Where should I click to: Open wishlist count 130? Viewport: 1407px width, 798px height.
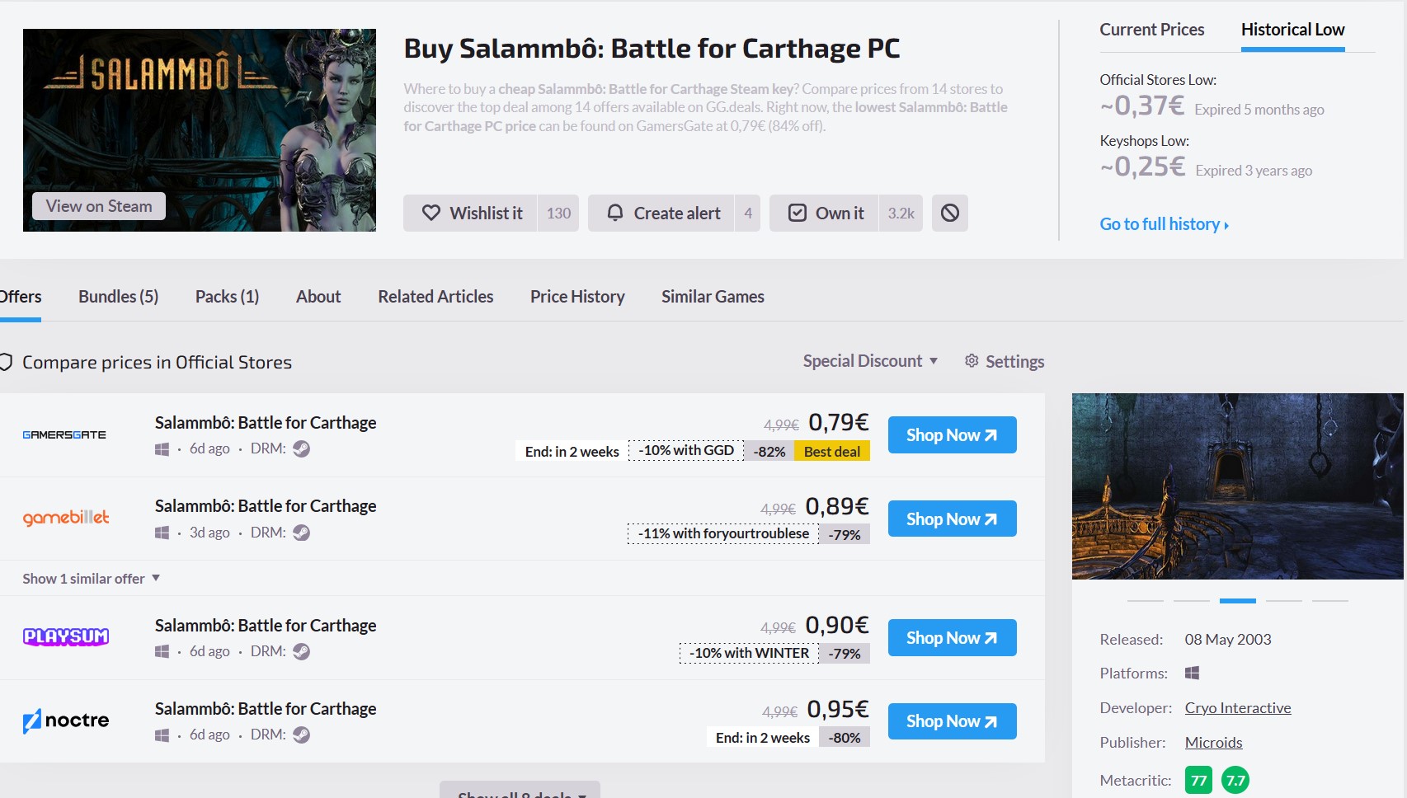point(558,213)
